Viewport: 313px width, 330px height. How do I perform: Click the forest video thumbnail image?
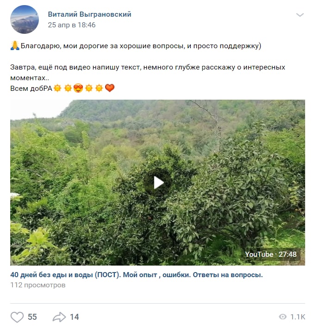[157, 183]
